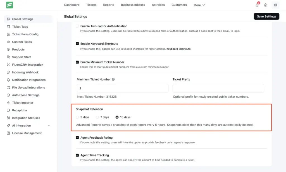Screen dimensions: 286x172
Task: Uncheck Agent Time Tracking checkbox
Action: click(x=77, y=155)
